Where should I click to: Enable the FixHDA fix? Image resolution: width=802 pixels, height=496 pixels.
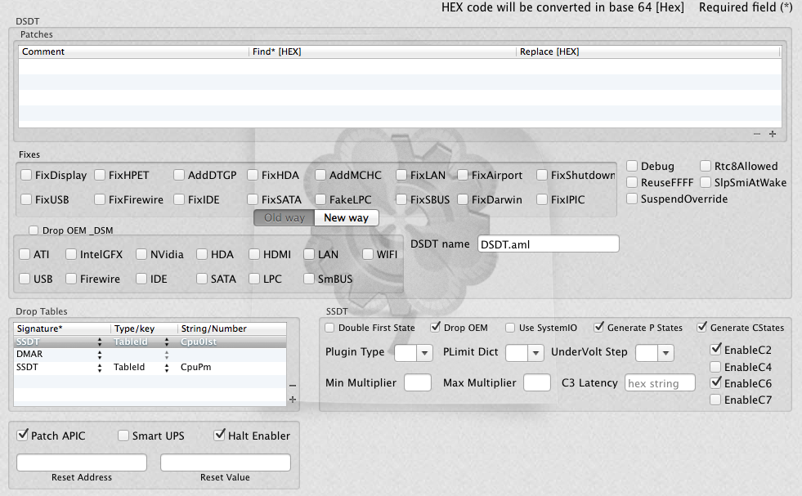pyautogui.click(x=253, y=175)
